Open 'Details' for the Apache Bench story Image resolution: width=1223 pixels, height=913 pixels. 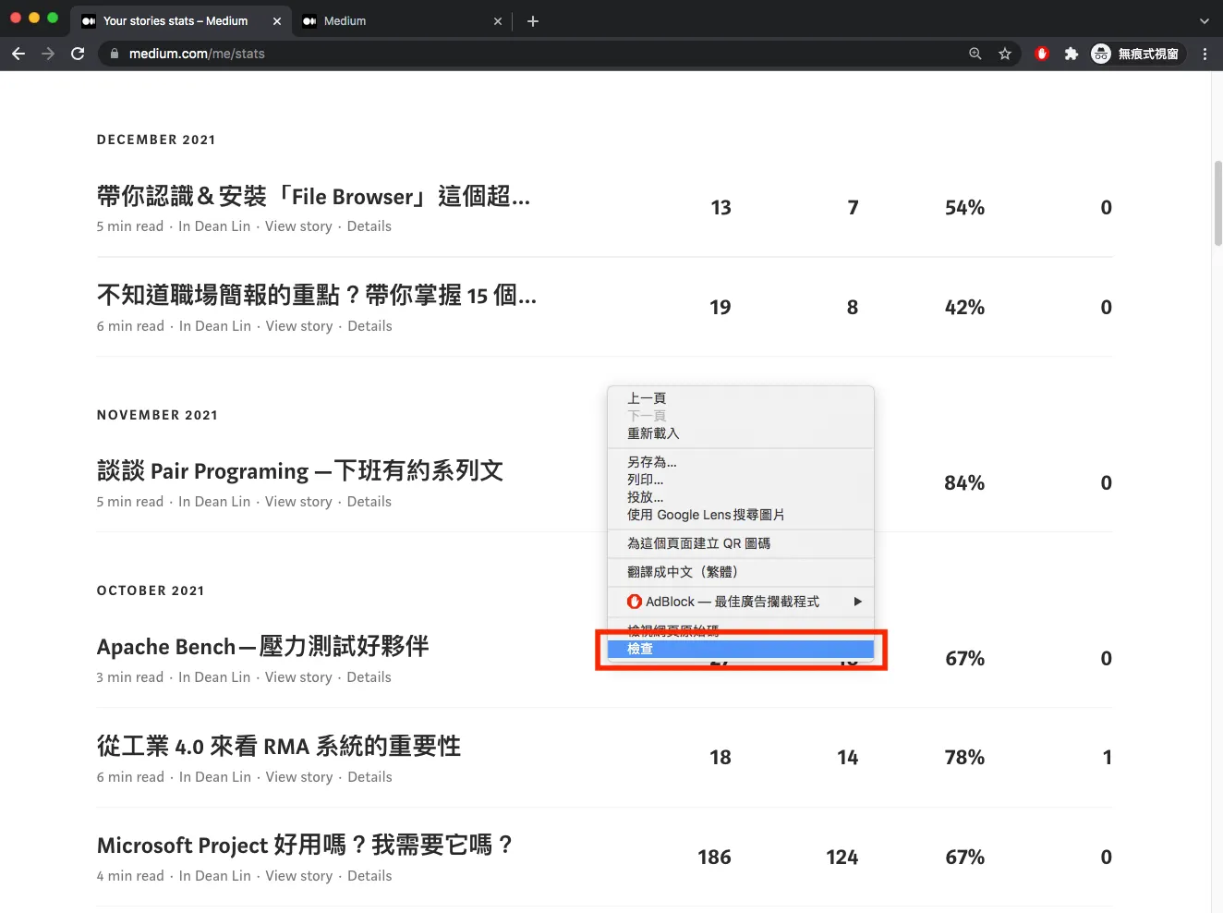[369, 677]
